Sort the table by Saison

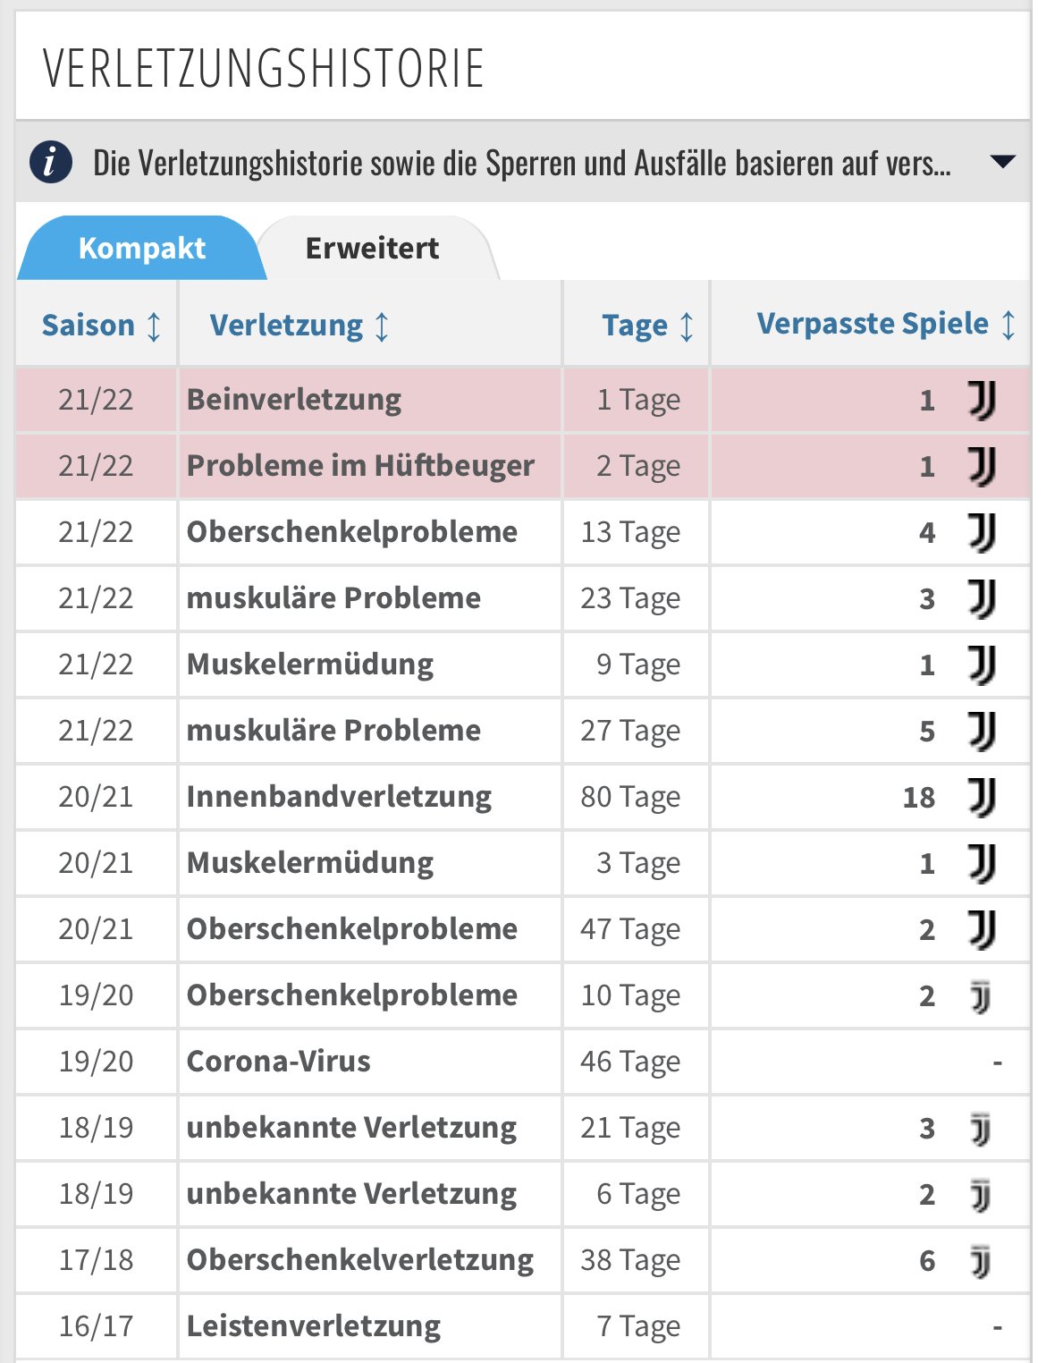(101, 325)
